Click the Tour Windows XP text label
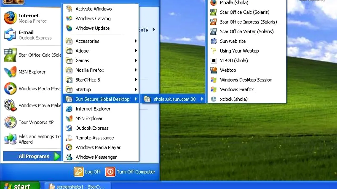The height and width of the screenshot is (189, 337). [36, 122]
